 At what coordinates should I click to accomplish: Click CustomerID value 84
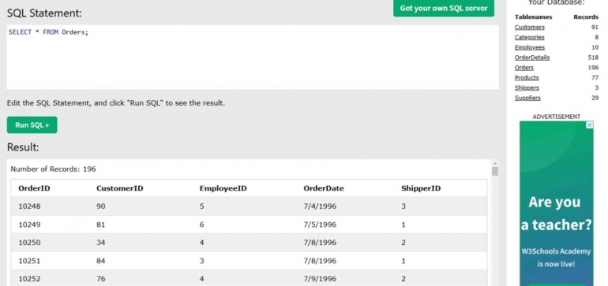pos(101,261)
